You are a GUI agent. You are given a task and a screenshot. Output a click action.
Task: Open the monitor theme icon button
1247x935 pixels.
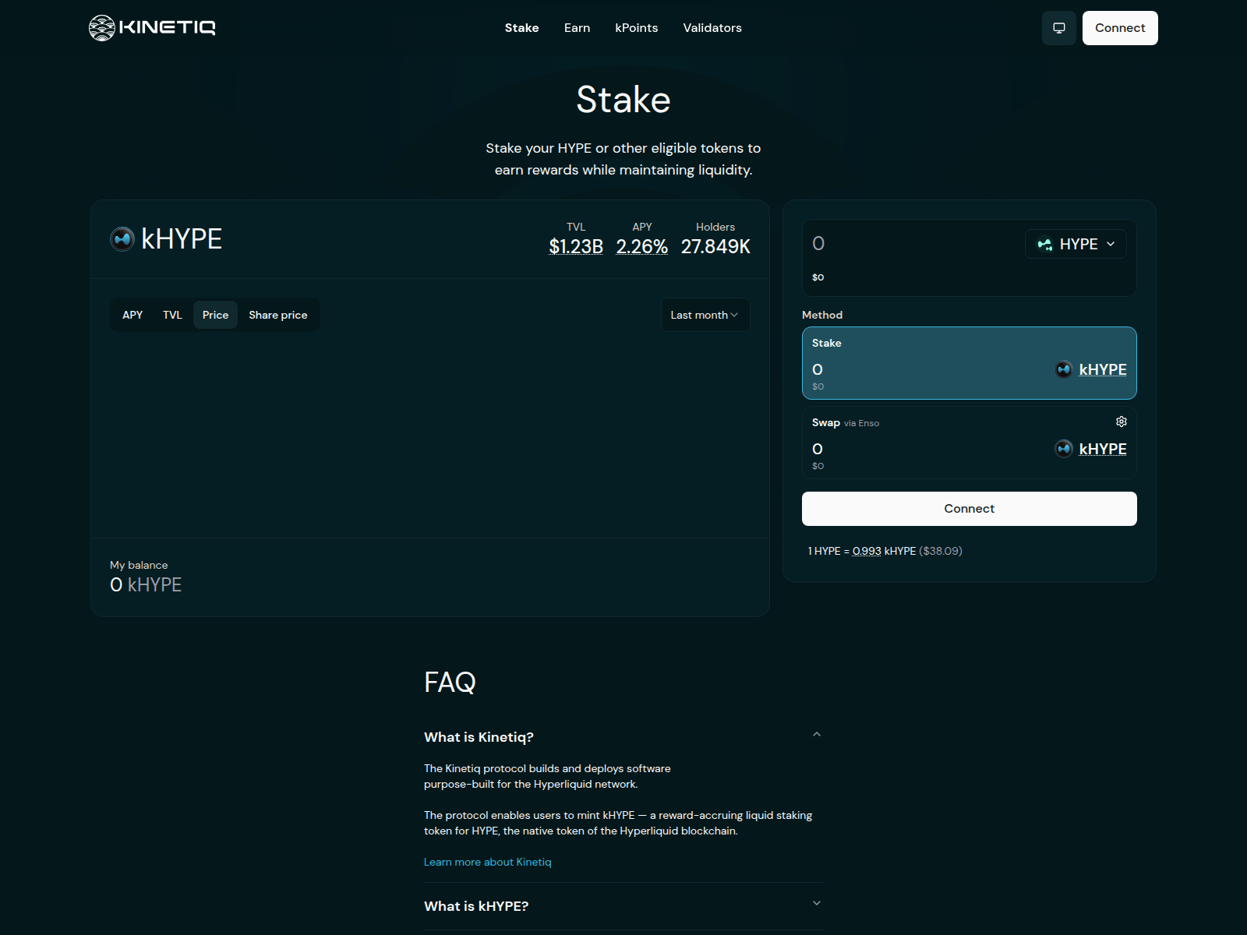pos(1059,28)
